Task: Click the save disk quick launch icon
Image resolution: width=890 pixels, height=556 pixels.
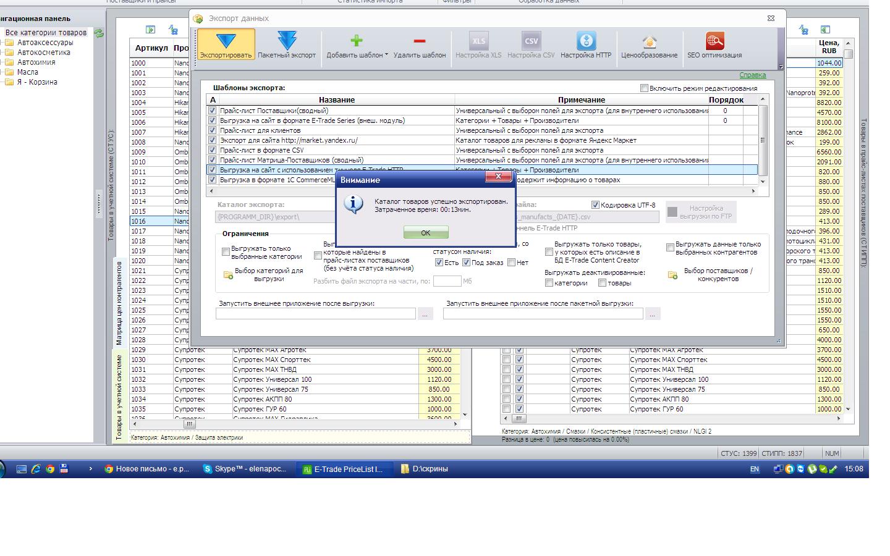Action: 63,469
